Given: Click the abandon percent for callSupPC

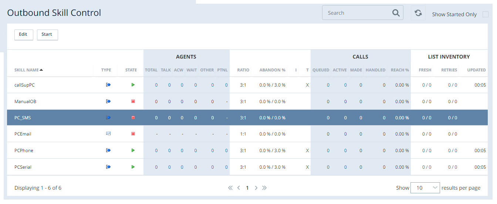Looking at the screenshot, I should (x=273, y=85).
